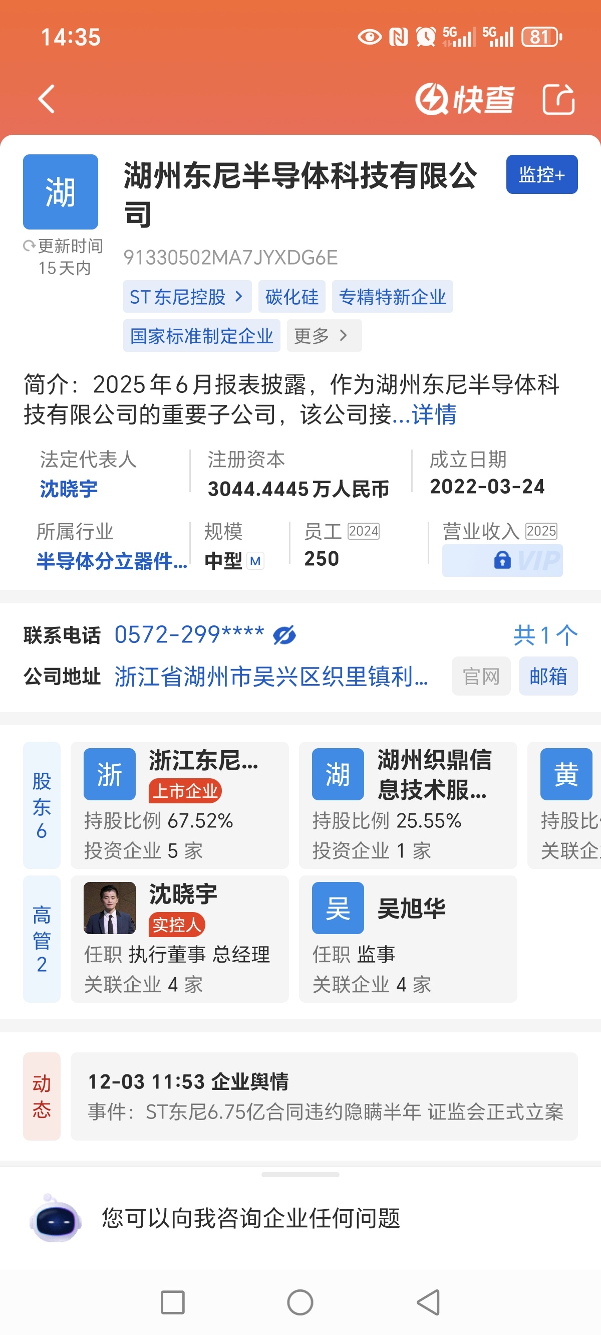The width and height of the screenshot is (601, 1335).
Task: Open the 动态 news tab
Action: [x=42, y=1096]
